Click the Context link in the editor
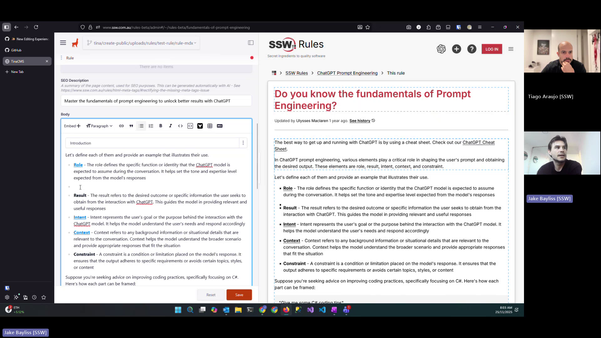The height and width of the screenshot is (338, 601). tap(82, 233)
